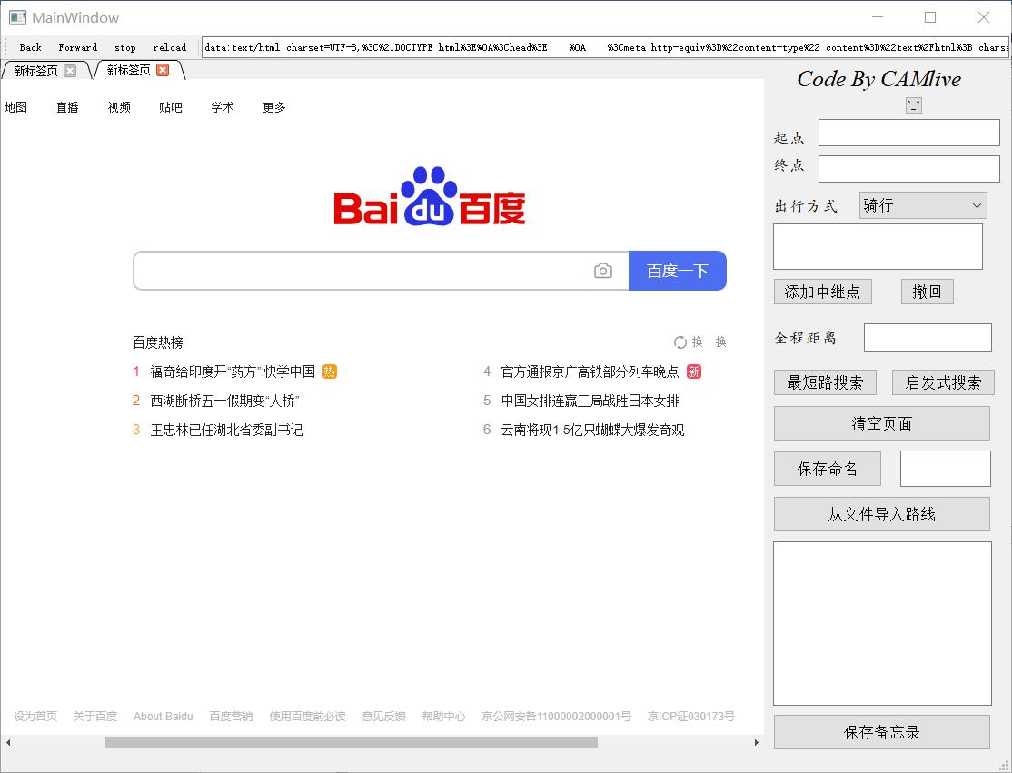This screenshot has height=773, width=1012.
Task: Close the first 新标签页 tab
Action: click(70, 70)
